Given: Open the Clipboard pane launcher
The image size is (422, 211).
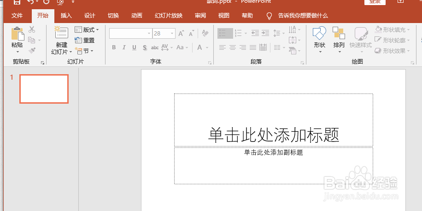Looking at the screenshot, I should point(42,63).
